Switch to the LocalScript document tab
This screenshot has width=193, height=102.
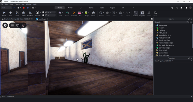42,19
